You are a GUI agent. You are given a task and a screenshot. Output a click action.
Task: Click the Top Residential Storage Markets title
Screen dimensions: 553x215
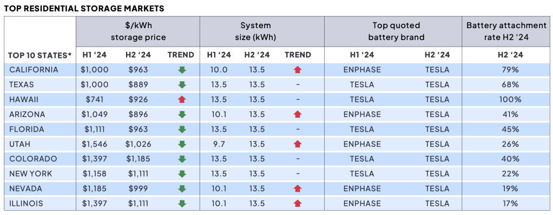tap(84, 9)
